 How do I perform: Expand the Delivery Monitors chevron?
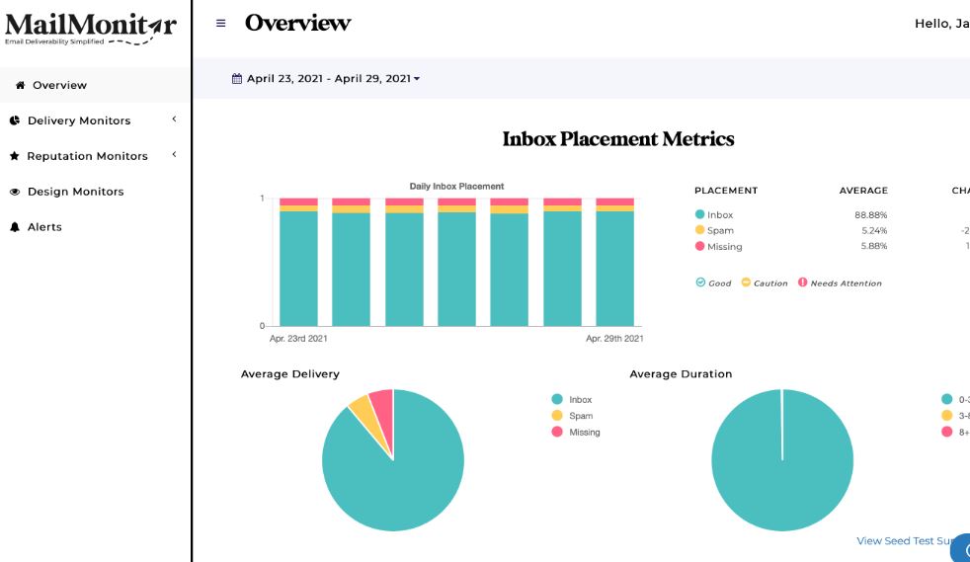(175, 119)
